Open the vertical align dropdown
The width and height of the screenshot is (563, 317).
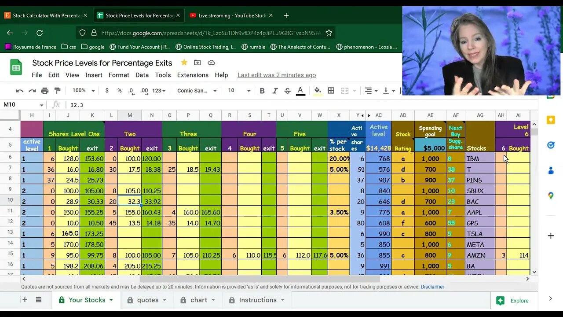(388, 91)
